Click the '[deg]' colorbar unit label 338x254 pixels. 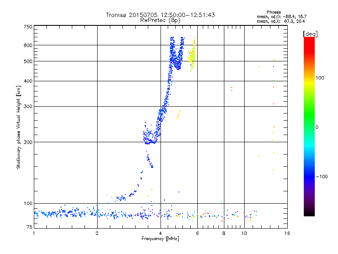310,34
